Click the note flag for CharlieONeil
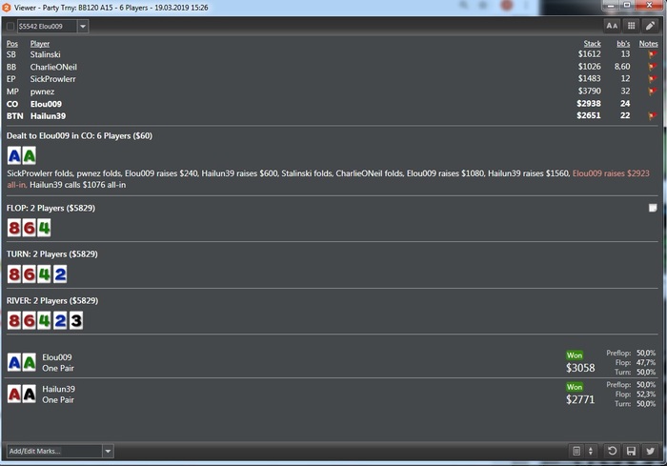667x466 pixels. coord(652,67)
